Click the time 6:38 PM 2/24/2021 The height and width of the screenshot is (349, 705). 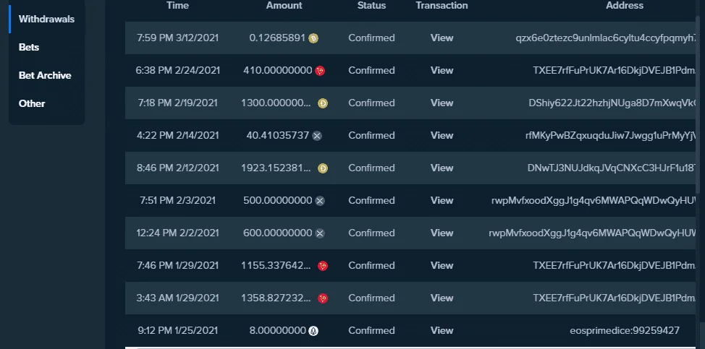(177, 70)
